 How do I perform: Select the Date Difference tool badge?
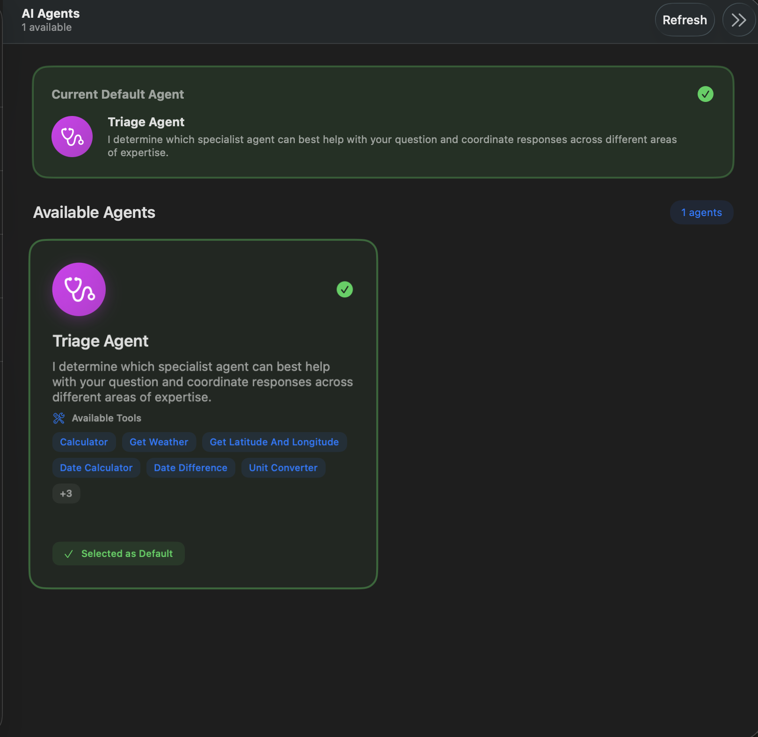tap(190, 467)
